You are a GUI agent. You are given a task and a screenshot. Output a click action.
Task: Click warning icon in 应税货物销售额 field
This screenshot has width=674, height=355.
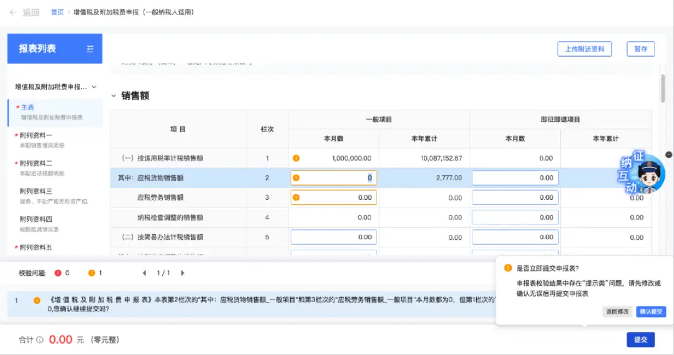(296, 178)
